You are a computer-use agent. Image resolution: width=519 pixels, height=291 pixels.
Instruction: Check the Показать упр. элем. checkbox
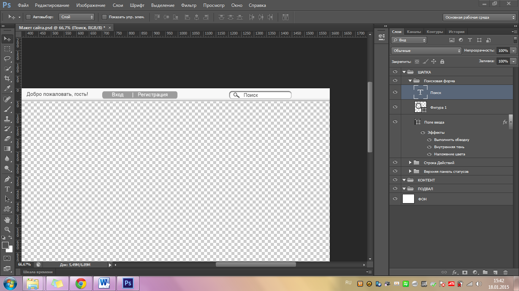pos(104,17)
